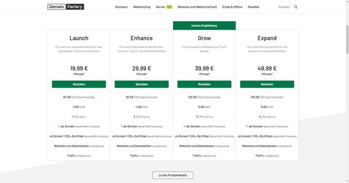Image resolution: width=349 pixels, height=183 pixels.
Task: Order the Grow plan with Bestellen
Action: (205, 84)
